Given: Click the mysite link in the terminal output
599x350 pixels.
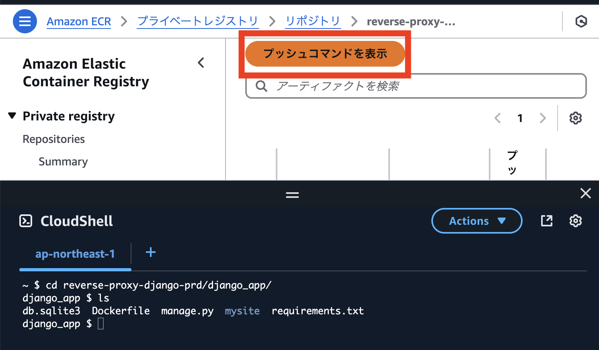Looking at the screenshot, I should click(242, 311).
